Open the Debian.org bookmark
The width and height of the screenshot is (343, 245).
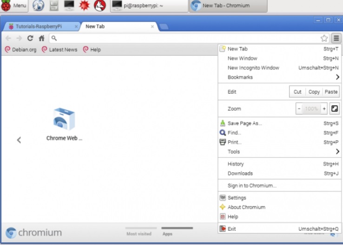pyautogui.click(x=20, y=50)
